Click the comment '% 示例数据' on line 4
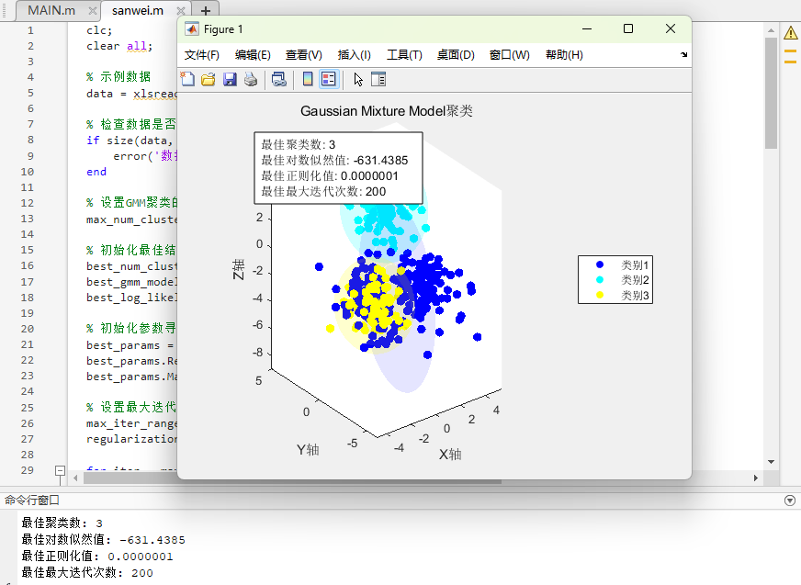The height and width of the screenshot is (585, 801). coord(118,76)
